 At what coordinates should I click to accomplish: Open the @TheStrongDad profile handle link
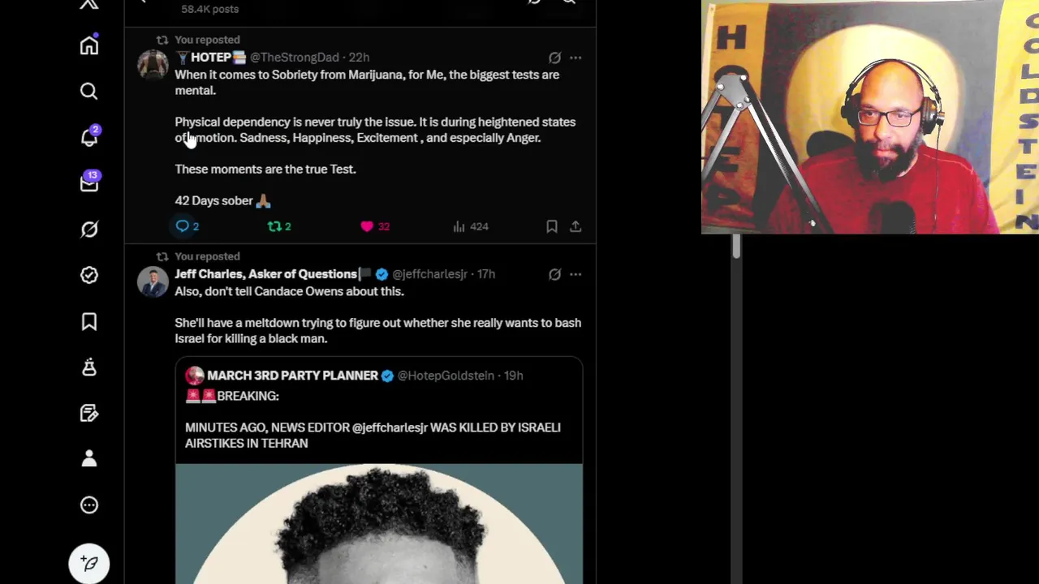point(294,58)
